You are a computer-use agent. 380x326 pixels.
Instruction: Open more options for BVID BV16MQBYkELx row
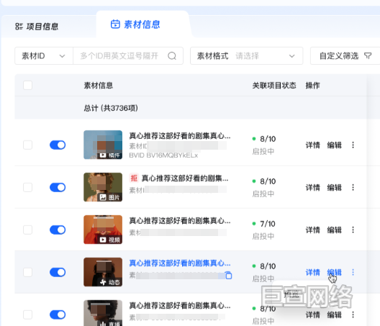point(353,145)
